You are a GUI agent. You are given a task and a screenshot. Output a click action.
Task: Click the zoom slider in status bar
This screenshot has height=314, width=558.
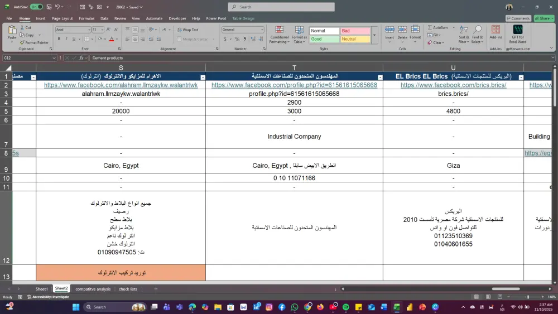(x=528, y=297)
